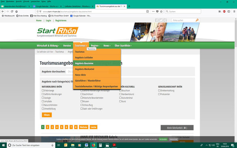
Task: Check the Erlebniswege checkbox
Action: [x=43, y=90]
